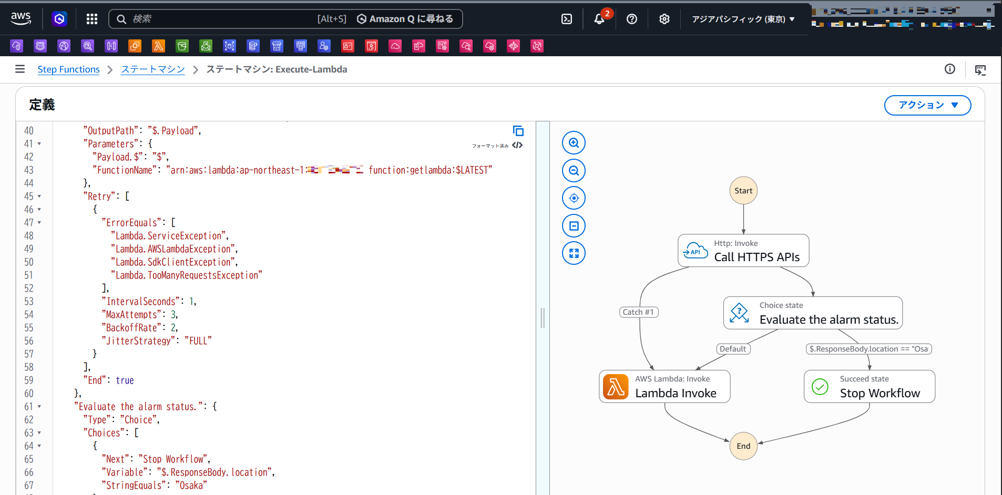Ask Amazon Q from the search bar
Viewport: 1002px width, 495px height.
click(405, 19)
